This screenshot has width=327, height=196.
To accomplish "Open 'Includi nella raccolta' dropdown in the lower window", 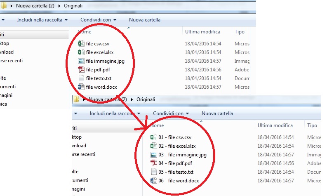I will (x=115, y=113).
